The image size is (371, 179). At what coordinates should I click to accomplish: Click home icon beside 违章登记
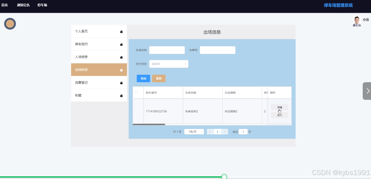pyautogui.click(x=121, y=83)
